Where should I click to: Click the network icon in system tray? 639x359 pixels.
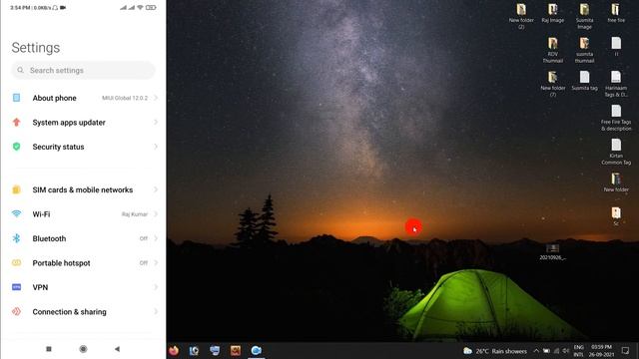pyautogui.click(x=556, y=351)
